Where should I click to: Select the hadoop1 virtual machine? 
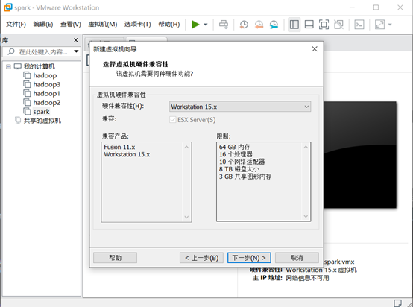tap(47, 93)
